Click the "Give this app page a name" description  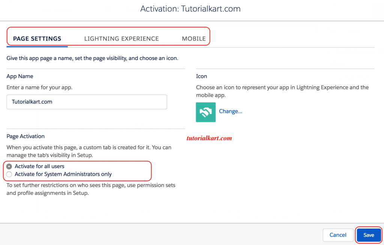click(x=92, y=59)
